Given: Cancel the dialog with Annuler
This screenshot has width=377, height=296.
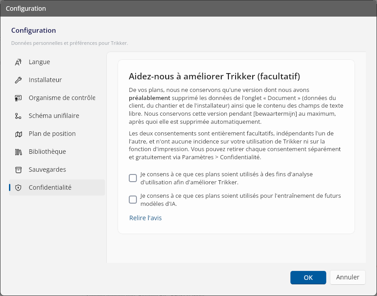Looking at the screenshot, I should pos(348,277).
